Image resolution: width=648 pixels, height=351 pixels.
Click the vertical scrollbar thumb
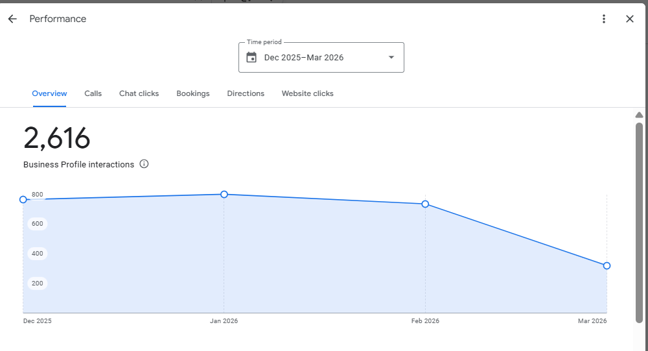(639, 223)
